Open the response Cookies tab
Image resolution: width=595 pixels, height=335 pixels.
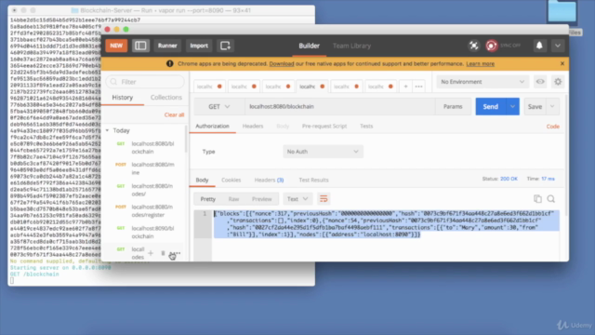tap(231, 180)
